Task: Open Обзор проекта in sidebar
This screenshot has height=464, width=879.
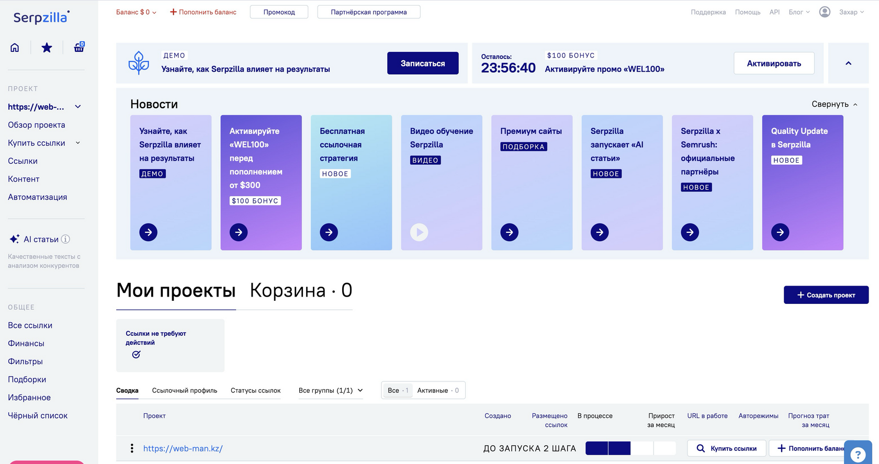Action: (x=37, y=125)
